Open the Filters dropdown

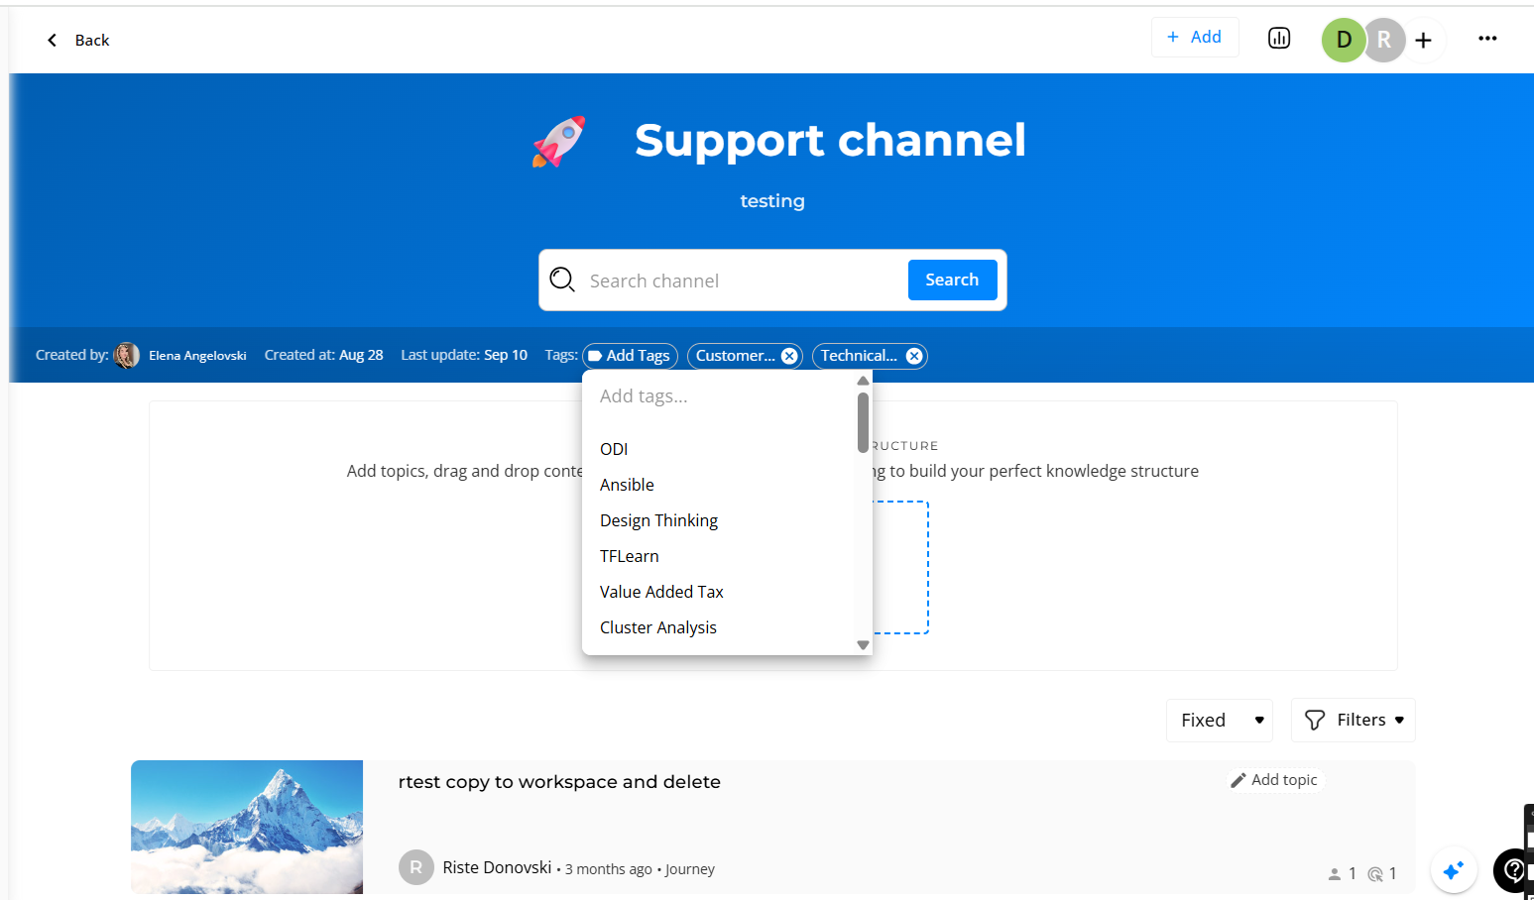point(1353,720)
